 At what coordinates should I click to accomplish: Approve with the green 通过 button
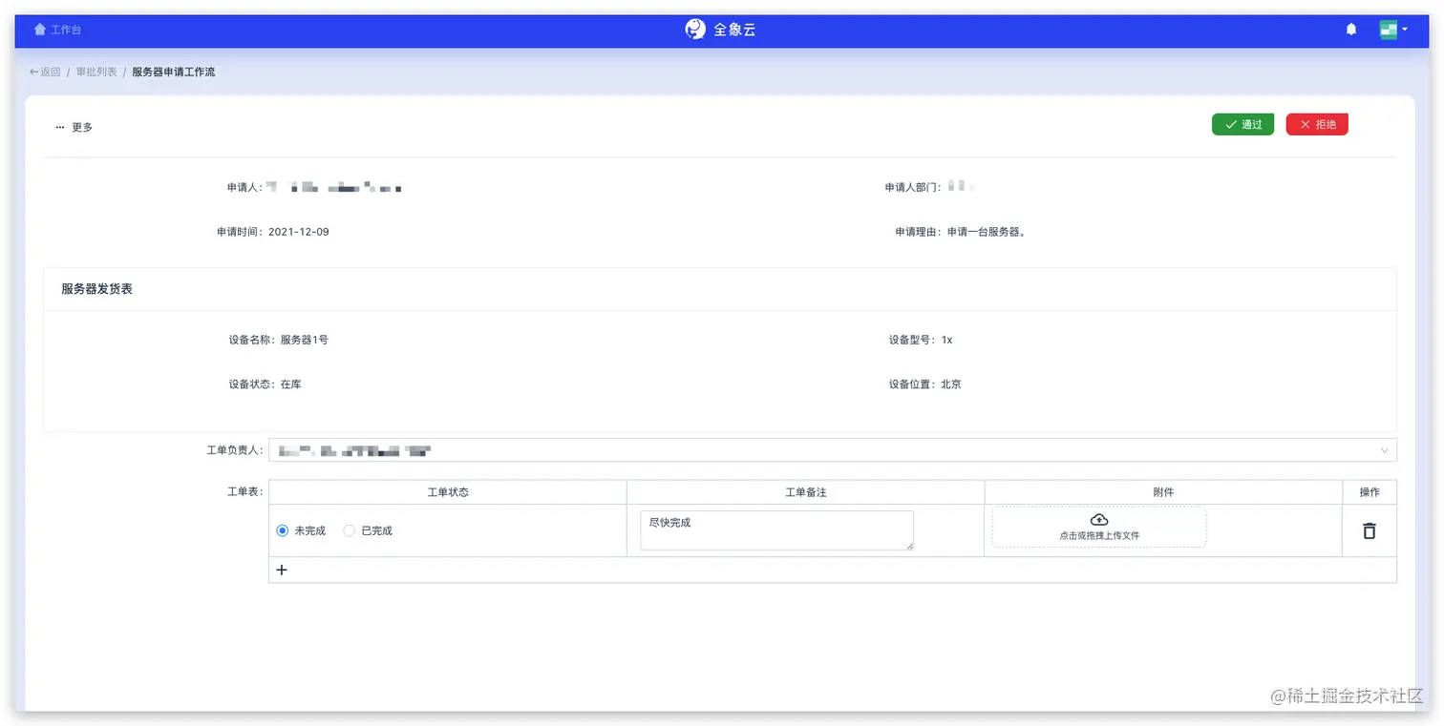(1242, 125)
